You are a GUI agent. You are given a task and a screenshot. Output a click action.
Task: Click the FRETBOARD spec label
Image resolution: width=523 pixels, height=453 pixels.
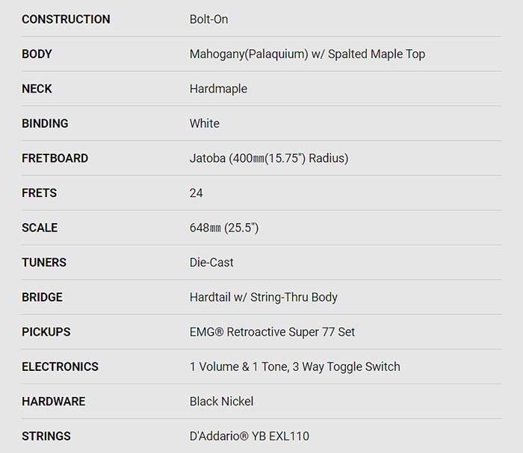pyautogui.click(x=55, y=158)
